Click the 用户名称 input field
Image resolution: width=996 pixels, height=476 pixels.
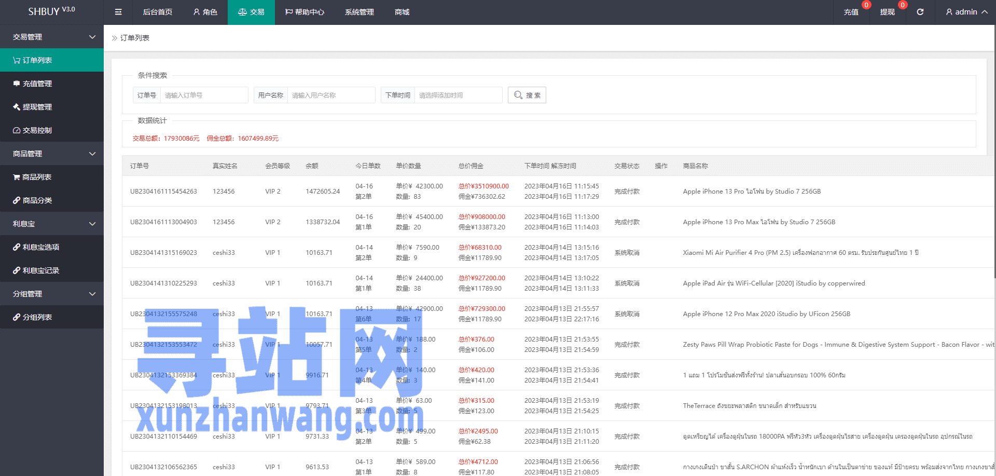point(331,95)
